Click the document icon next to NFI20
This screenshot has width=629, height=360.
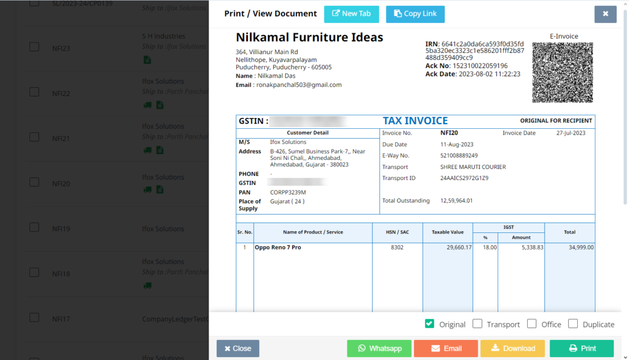pyautogui.click(x=159, y=189)
